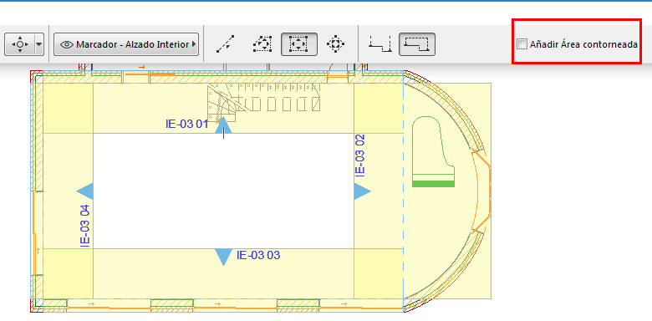Choose open-top limit line option icon
The image size is (652, 321).
380,44
